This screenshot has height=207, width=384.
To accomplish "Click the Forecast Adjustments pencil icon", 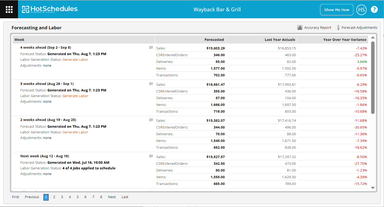I will (x=338, y=27).
